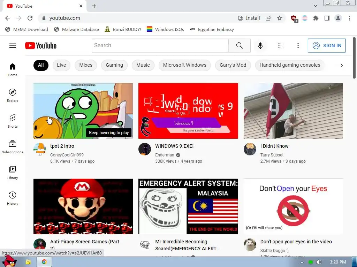The image size is (357, 267).
Task: Select the Music filter chip
Action: pos(143,65)
